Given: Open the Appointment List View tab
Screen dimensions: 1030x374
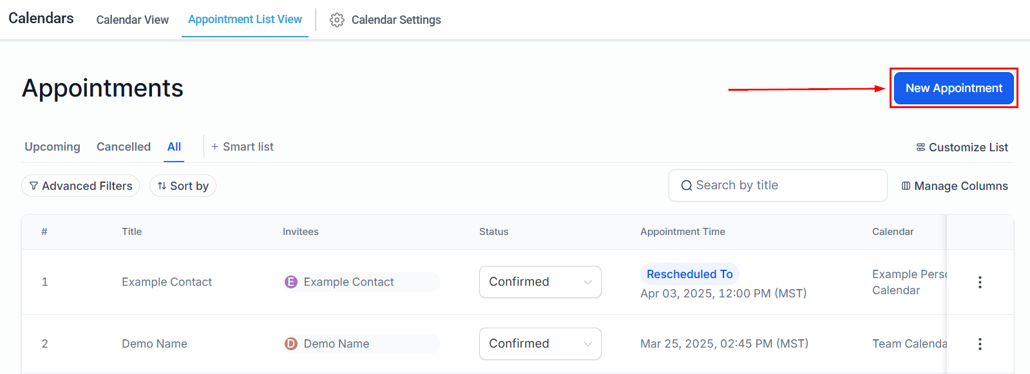Looking at the screenshot, I should (x=245, y=19).
